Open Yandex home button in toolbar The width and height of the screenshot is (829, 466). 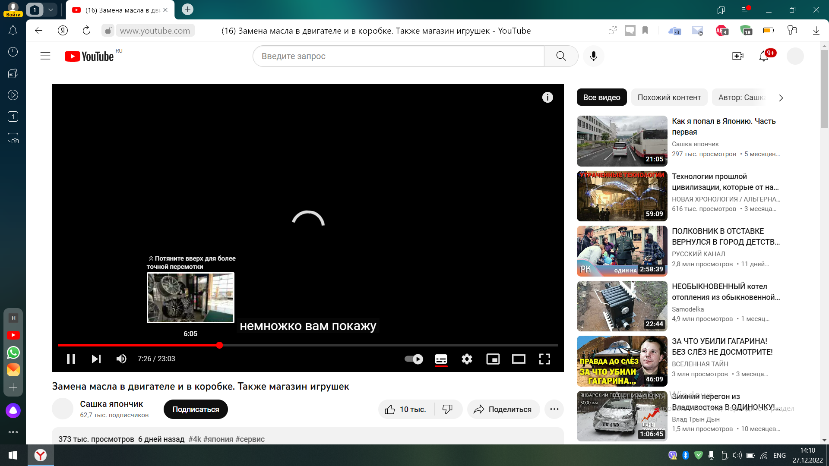[x=63, y=30]
